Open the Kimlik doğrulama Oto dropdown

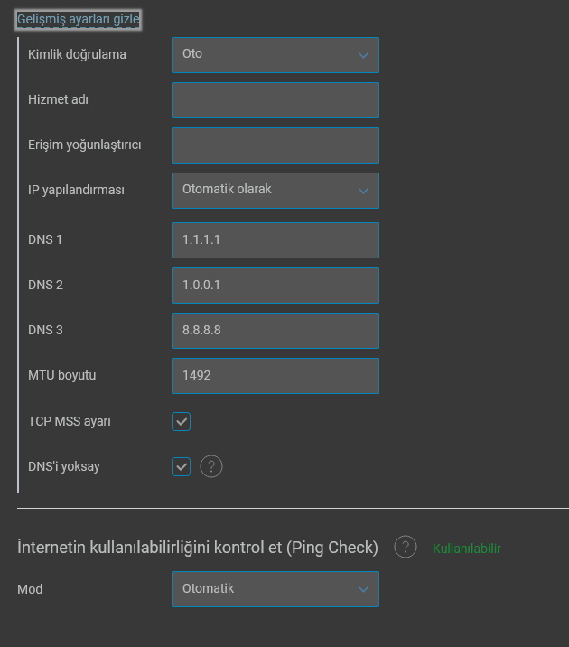click(x=275, y=55)
